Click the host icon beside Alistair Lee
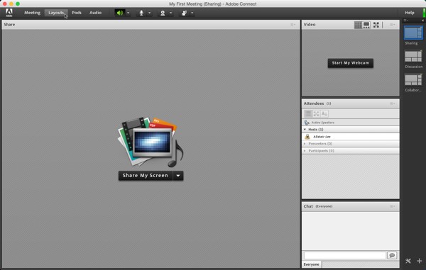426x270 pixels. pos(307,137)
